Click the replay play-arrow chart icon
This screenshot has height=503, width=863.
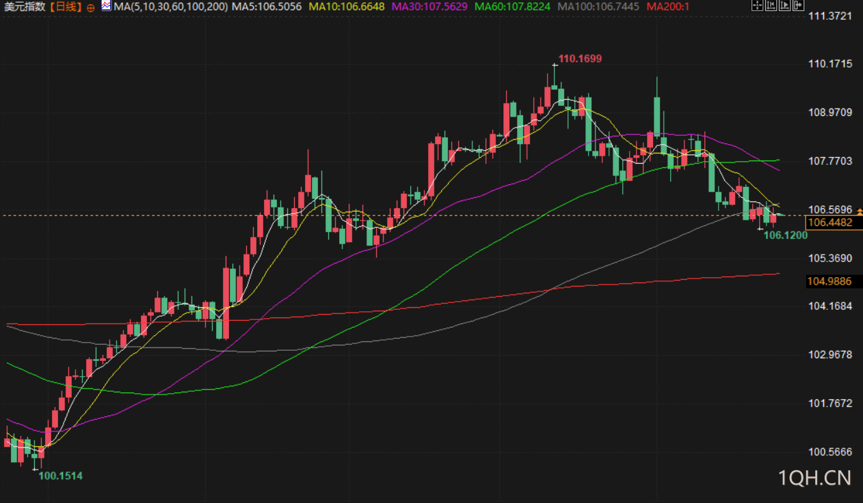(x=784, y=5)
